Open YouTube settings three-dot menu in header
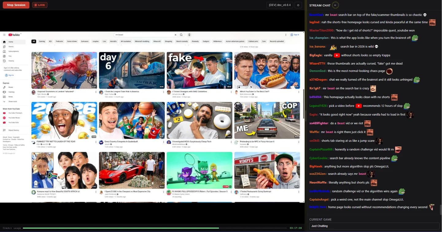Image resolution: width=442 pixels, height=232 pixels. pos(286,35)
